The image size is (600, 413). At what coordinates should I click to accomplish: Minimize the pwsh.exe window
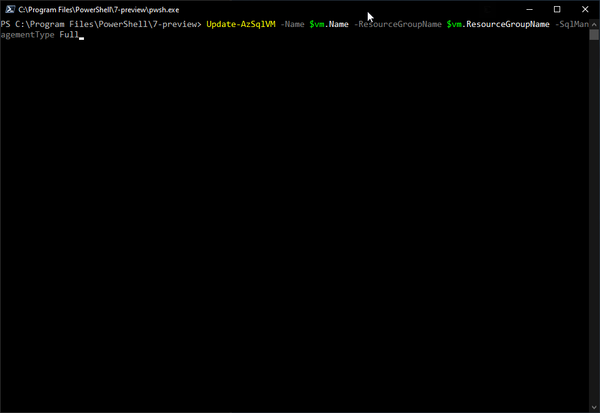coord(529,10)
